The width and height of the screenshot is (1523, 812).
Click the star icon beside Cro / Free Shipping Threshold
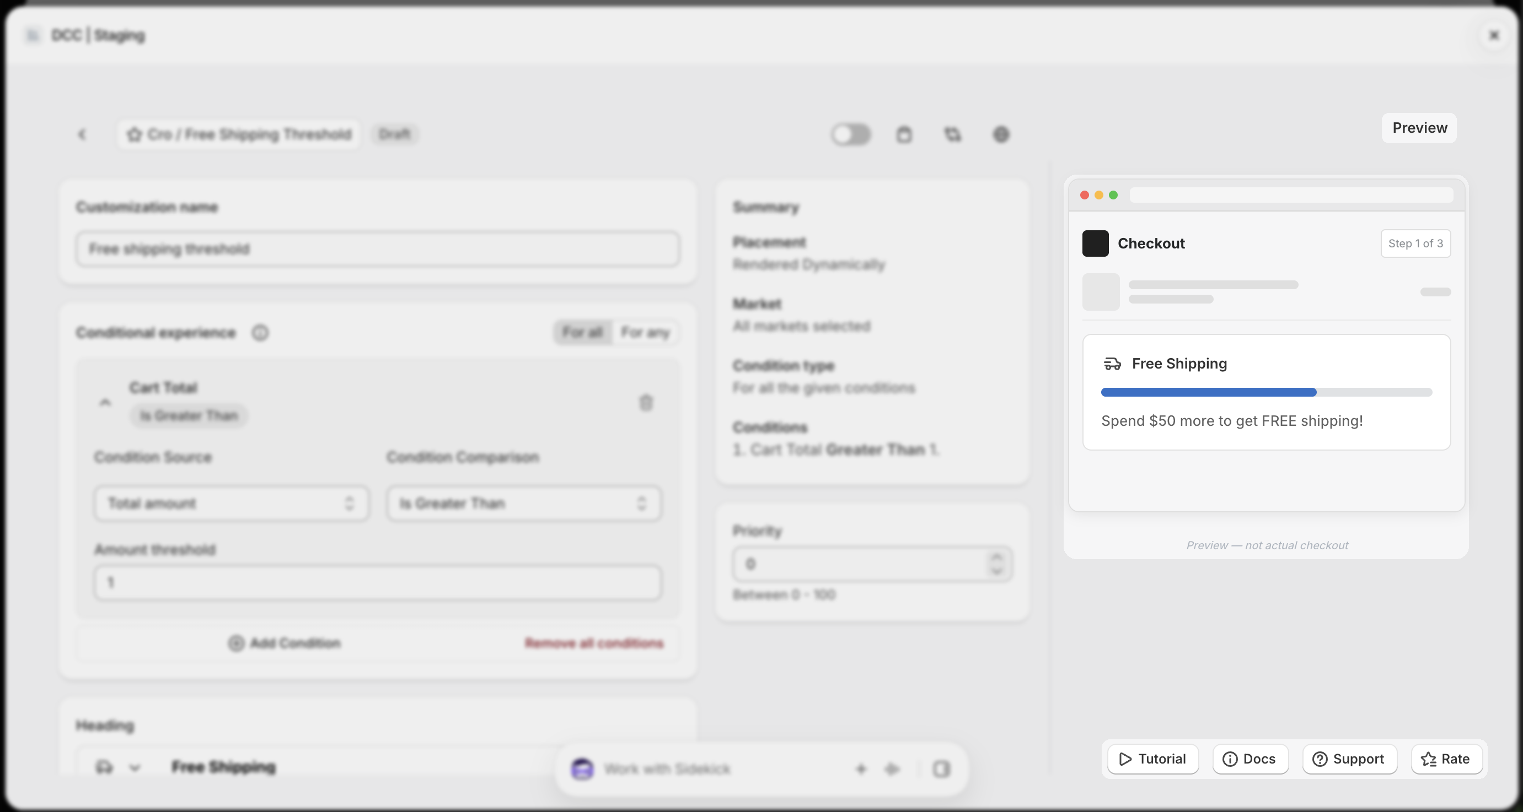pos(135,134)
